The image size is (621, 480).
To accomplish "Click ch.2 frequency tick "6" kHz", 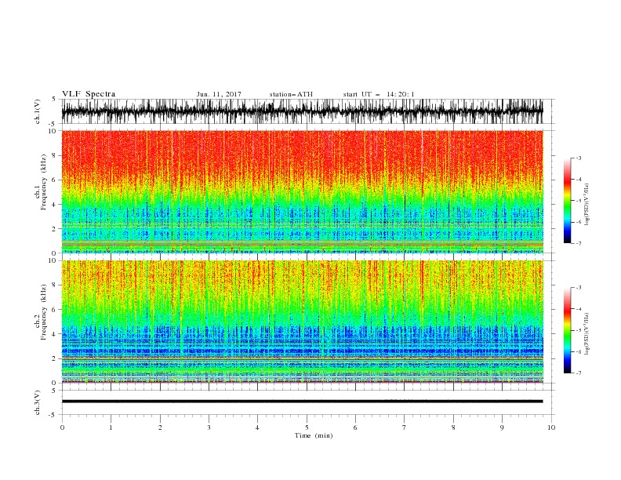I will [x=54, y=310].
